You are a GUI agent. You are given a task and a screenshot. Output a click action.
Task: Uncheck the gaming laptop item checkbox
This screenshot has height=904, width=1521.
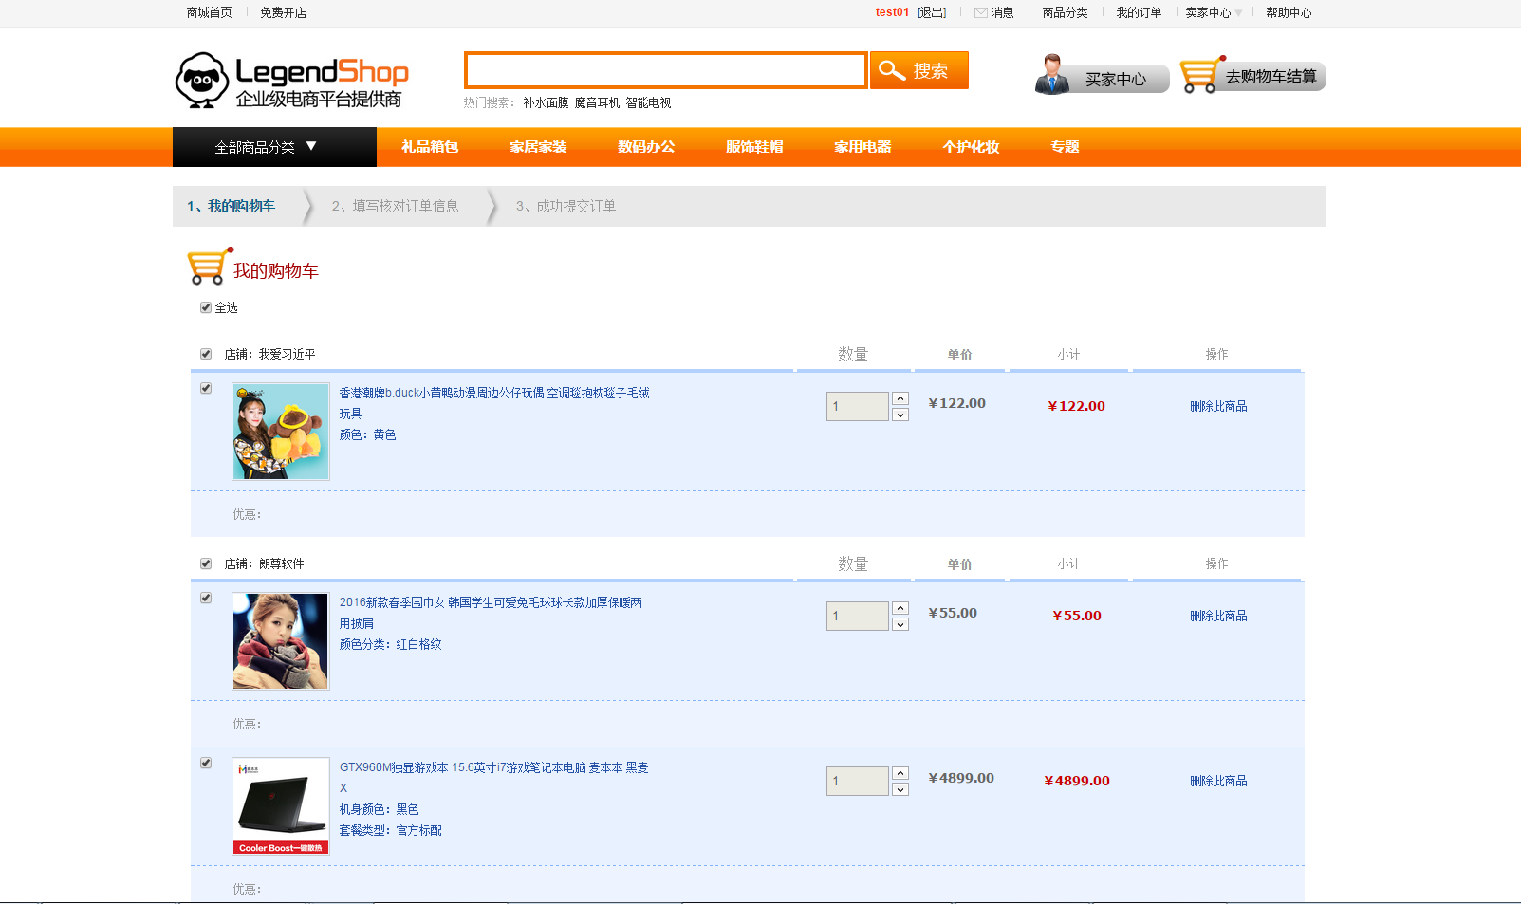[x=206, y=763]
